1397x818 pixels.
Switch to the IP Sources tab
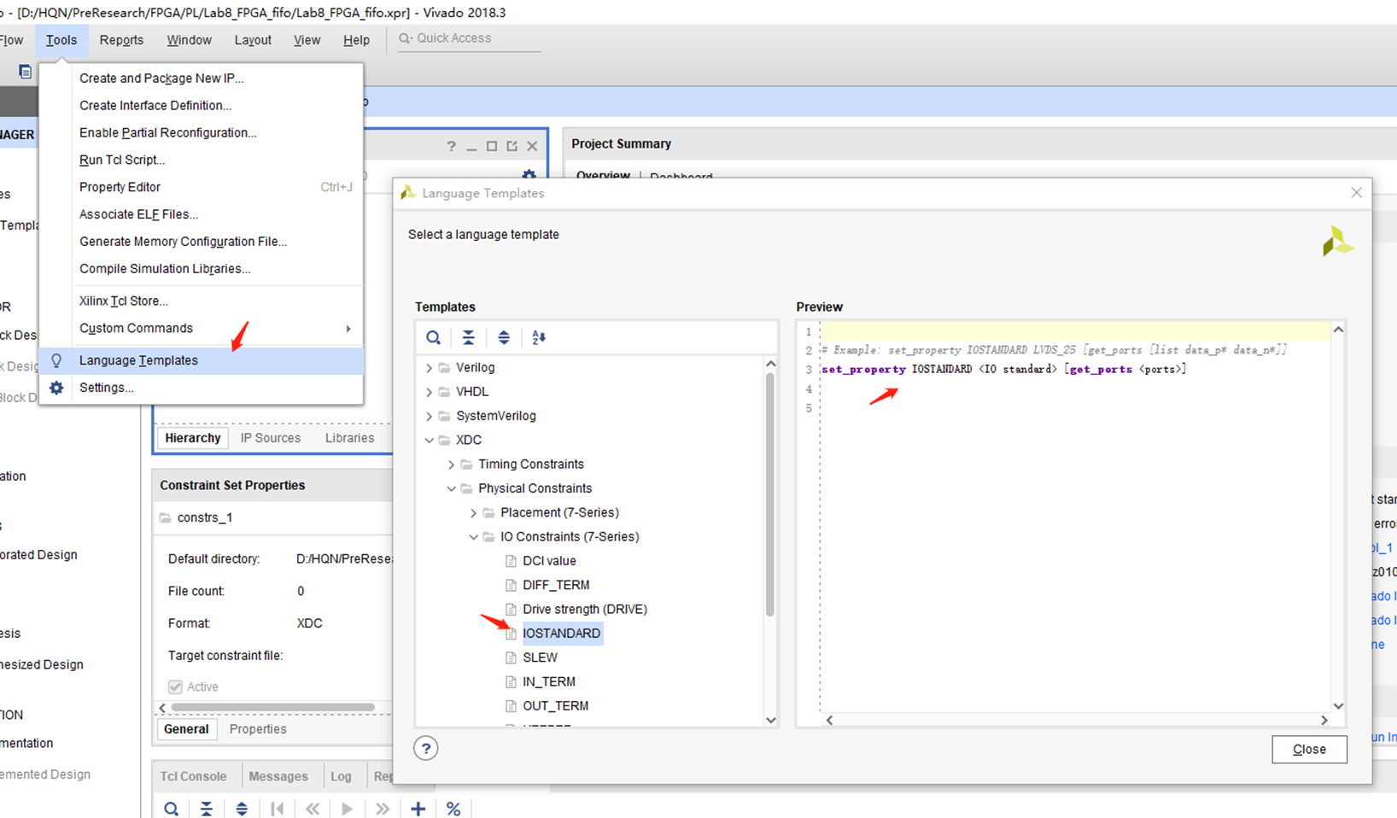pyautogui.click(x=271, y=438)
